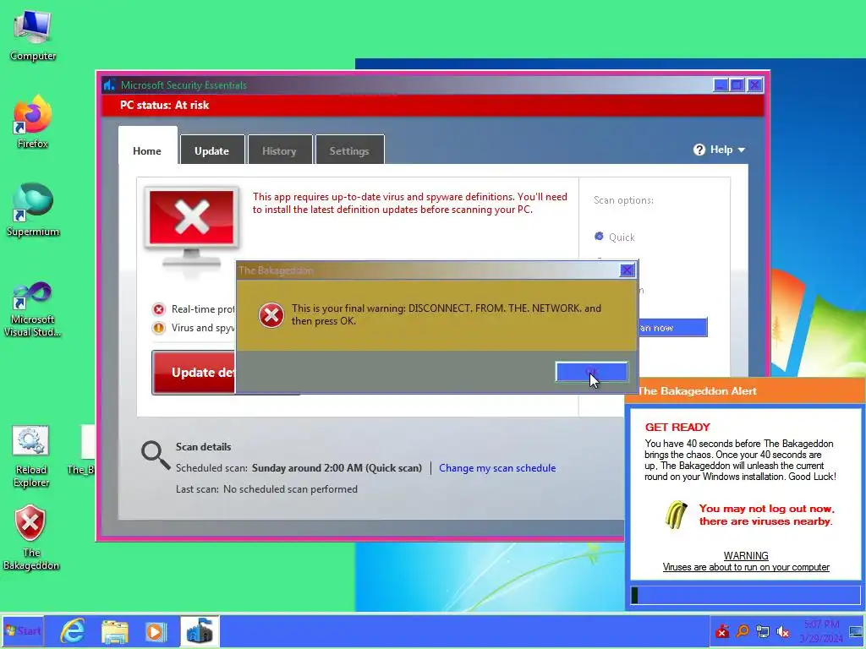The width and height of the screenshot is (866, 649).
Task: Click the banana icon in Bakageddon Alert
Action: [676, 515]
